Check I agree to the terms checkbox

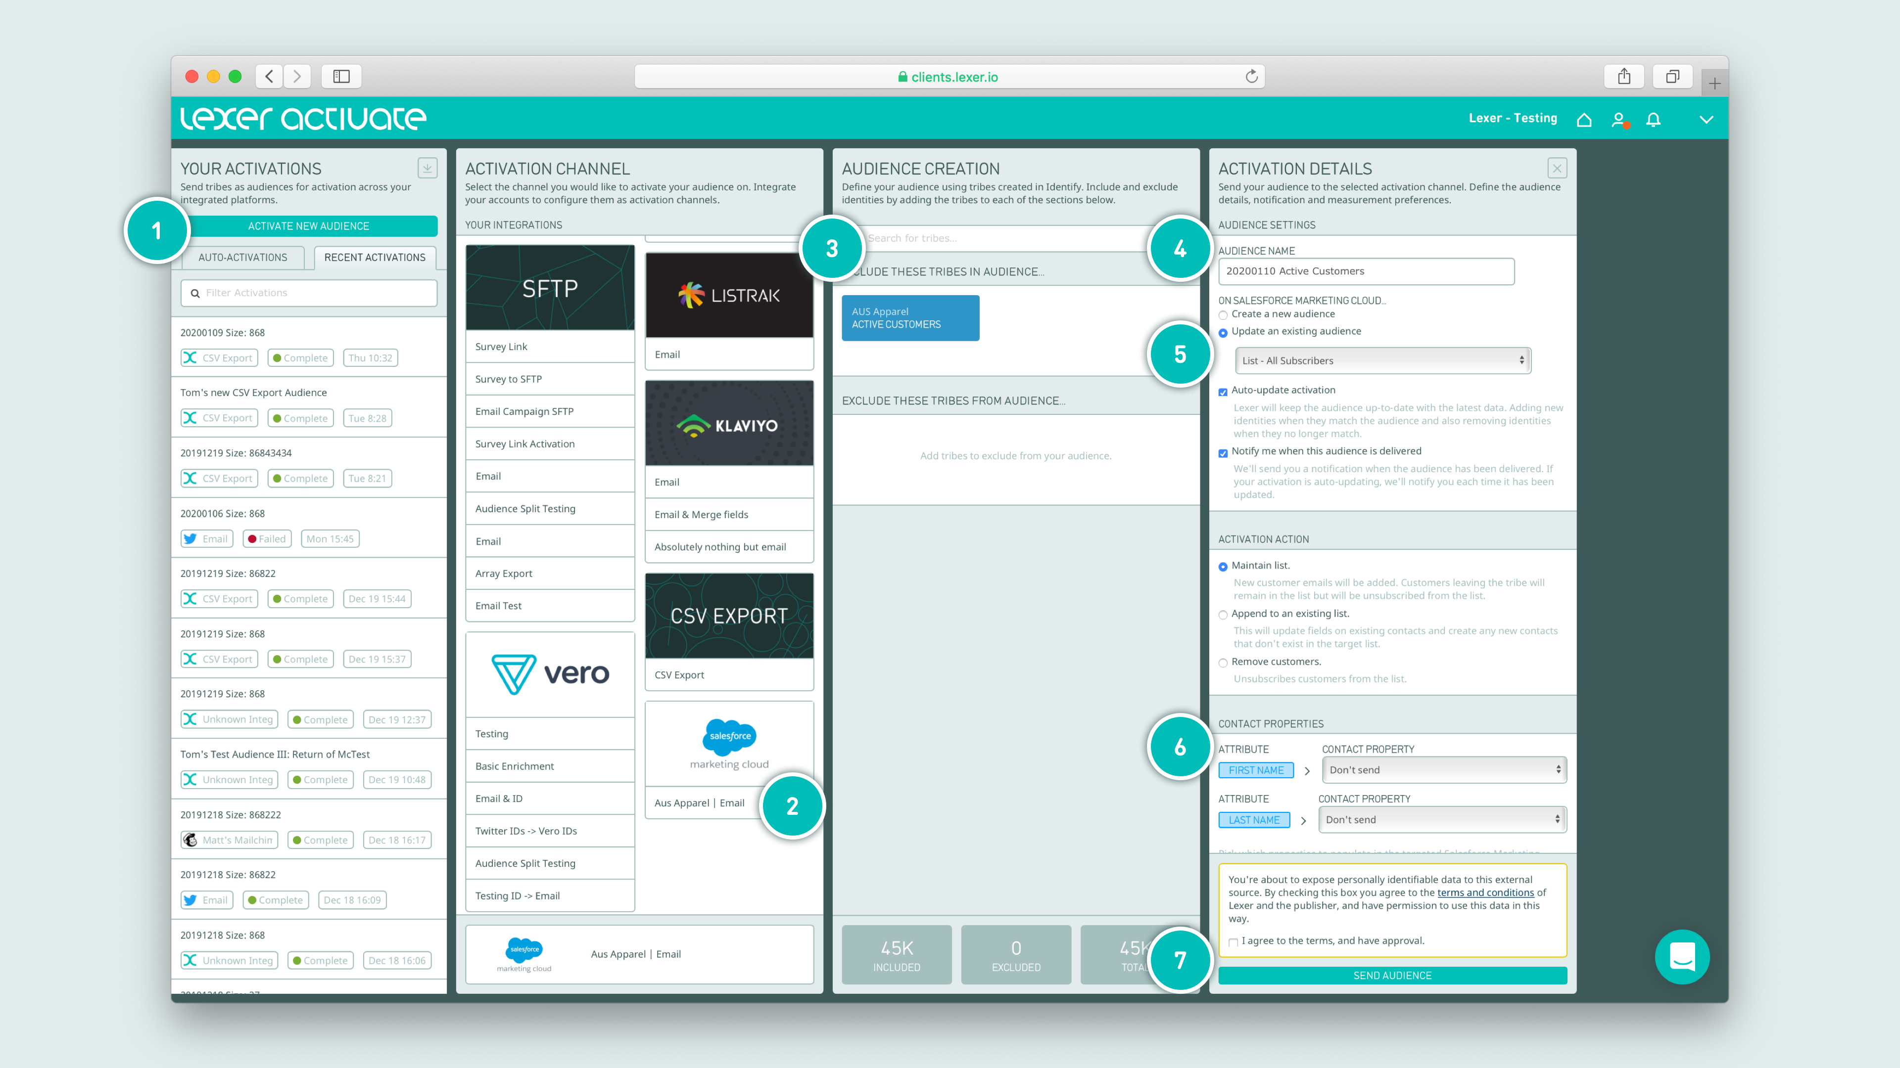[1232, 941]
